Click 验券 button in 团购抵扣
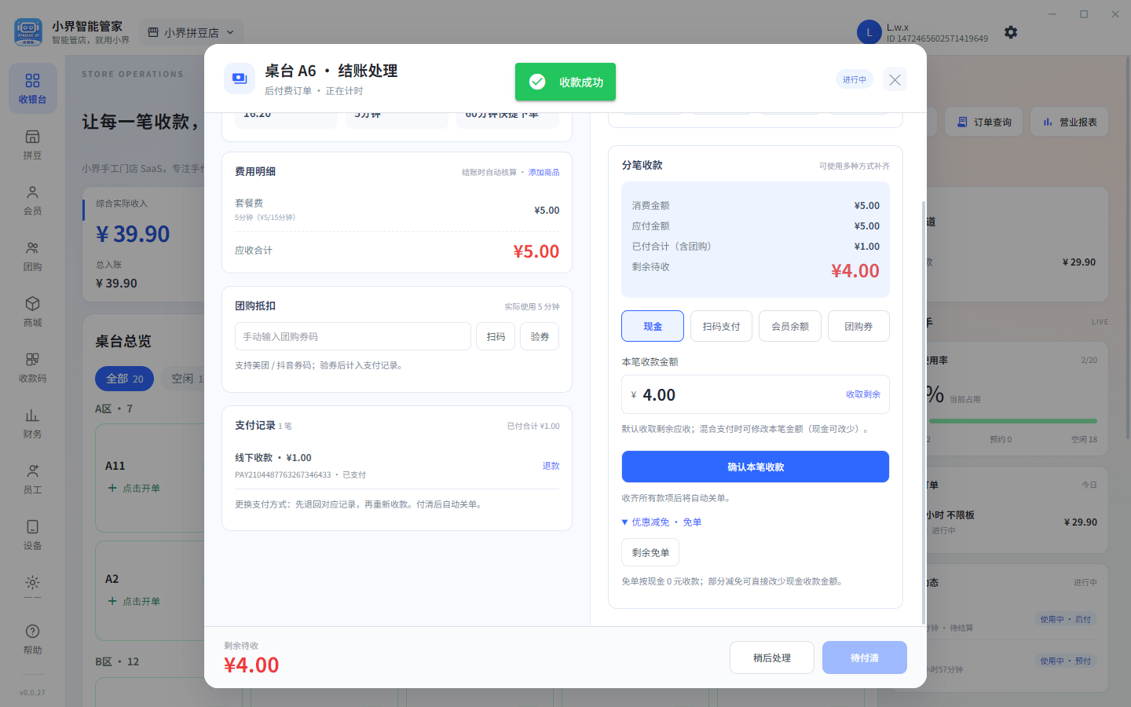 click(540, 336)
